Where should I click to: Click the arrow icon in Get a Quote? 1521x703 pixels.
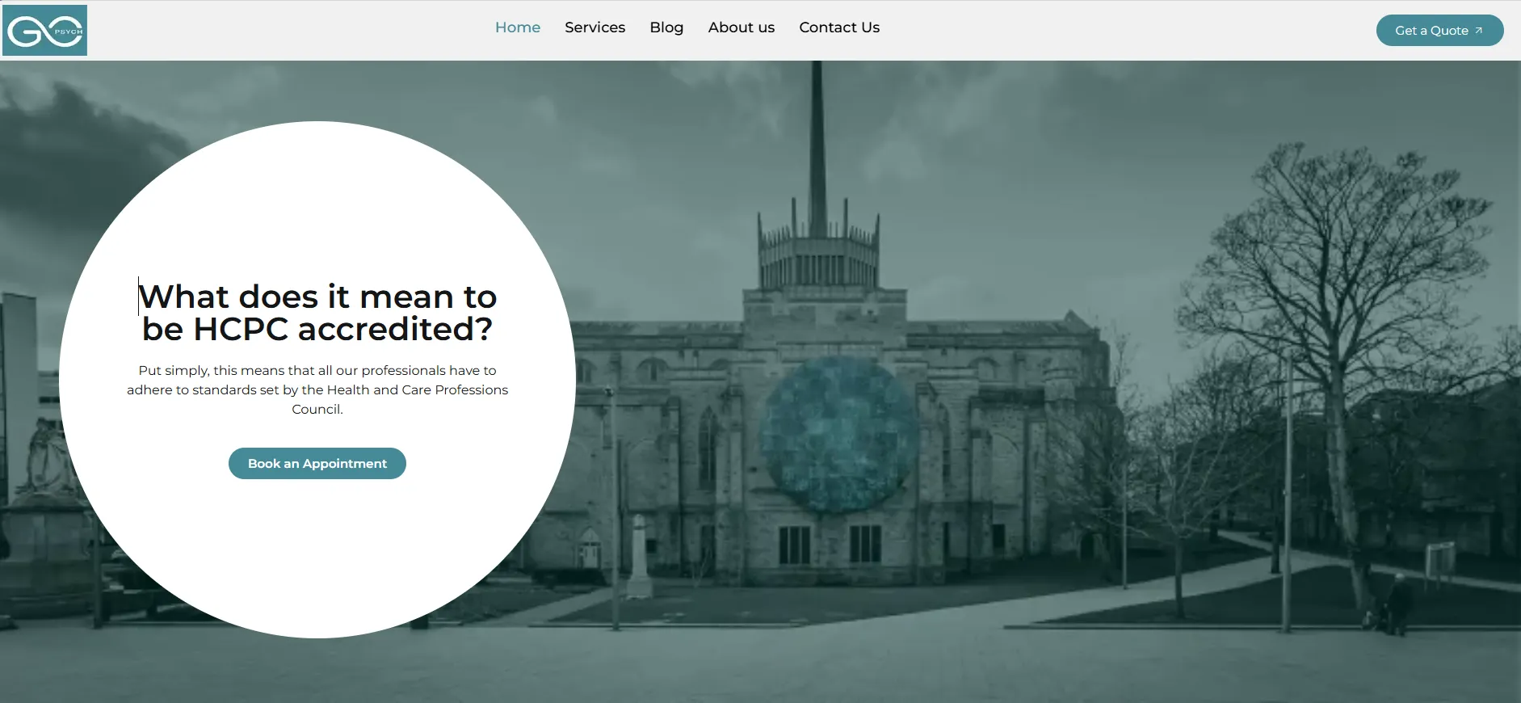(x=1478, y=31)
